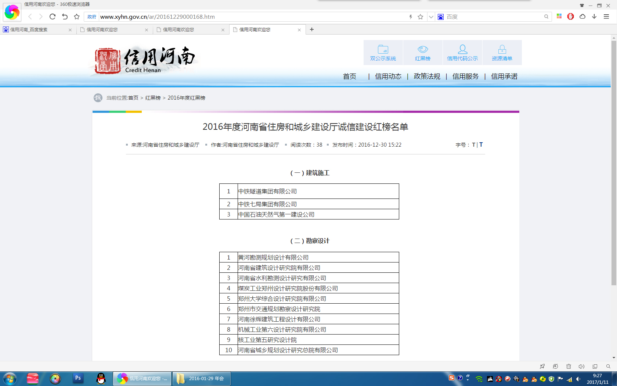
Task: Open 信用承诺 navigation item
Action: pos(504,76)
